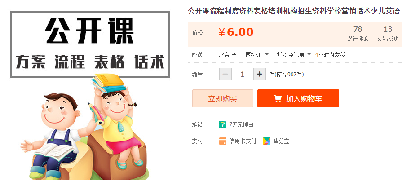This screenshot has width=402, height=190.
Task: Open the 13 交易成功 transactions link
Action: tap(388, 34)
